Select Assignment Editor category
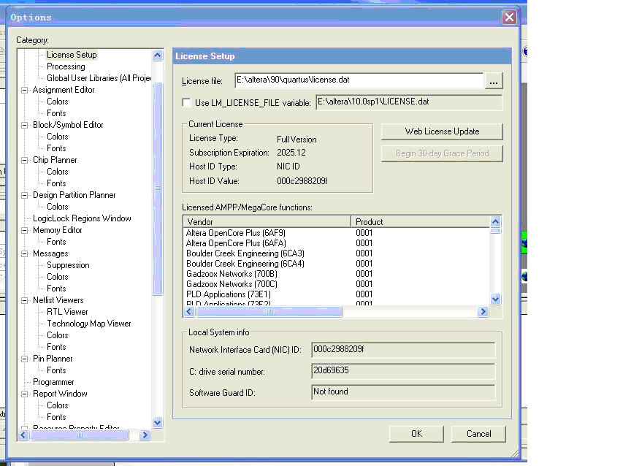The height and width of the screenshot is (466, 631). click(x=64, y=90)
